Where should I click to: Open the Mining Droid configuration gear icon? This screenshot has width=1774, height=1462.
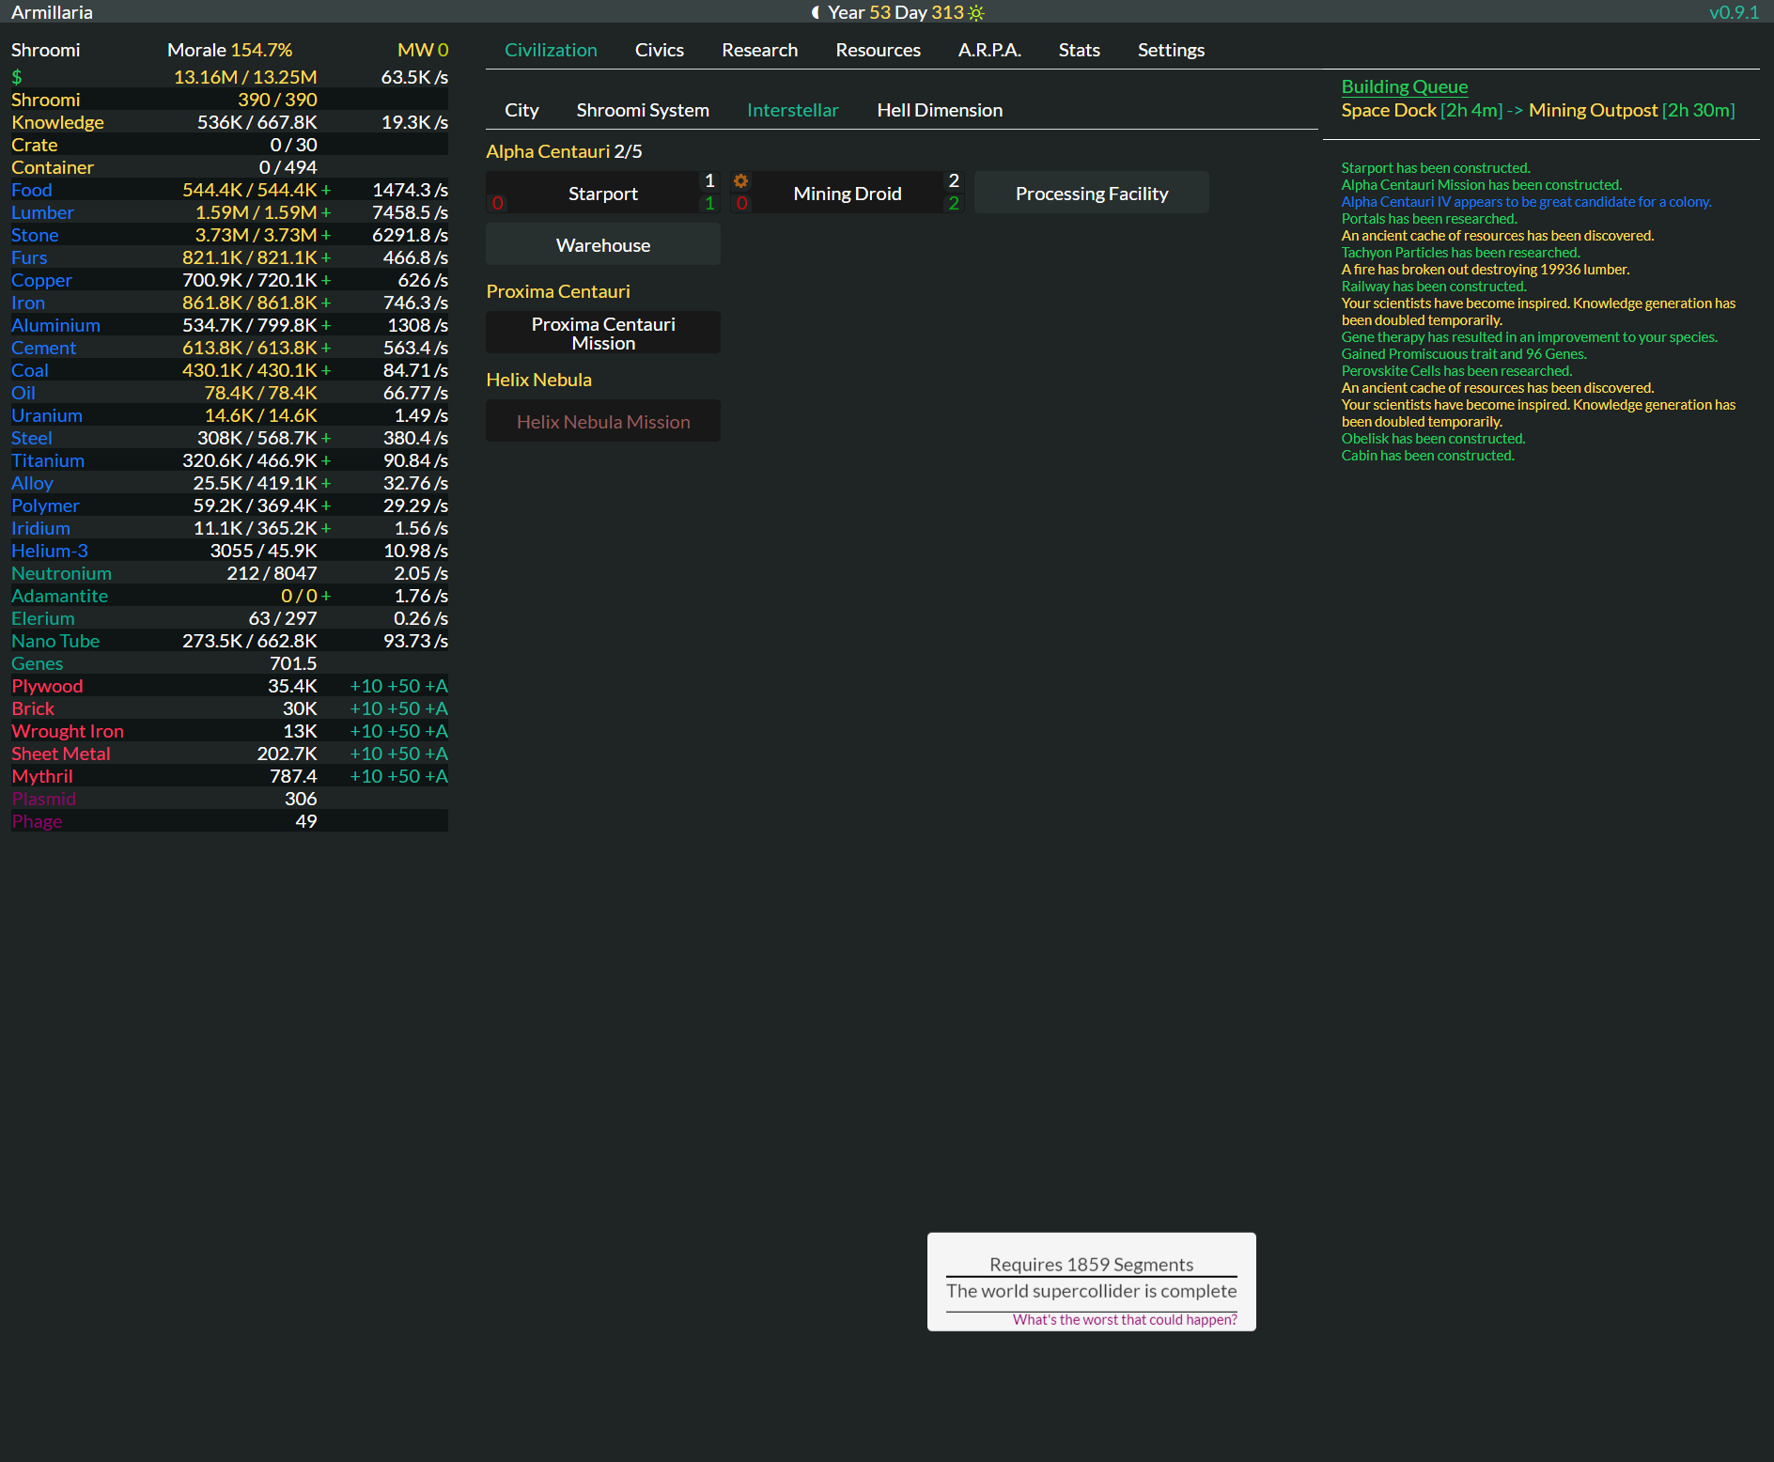coord(741,179)
